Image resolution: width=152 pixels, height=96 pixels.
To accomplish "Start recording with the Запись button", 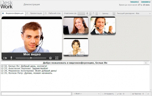I will click(x=105, y=13).
